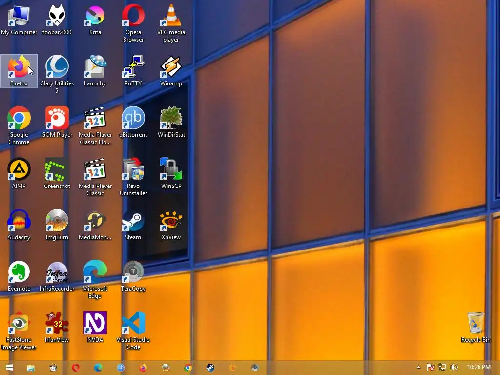Open the XnView desktop shortcut
Image resolution: width=500 pixels, height=375 pixels.
tap(171, 225)
